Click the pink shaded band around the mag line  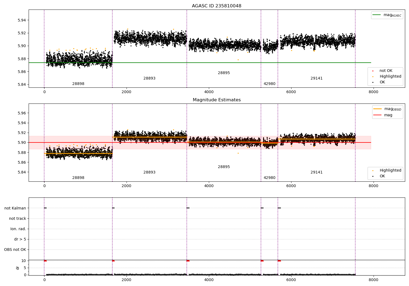point(200,142)
